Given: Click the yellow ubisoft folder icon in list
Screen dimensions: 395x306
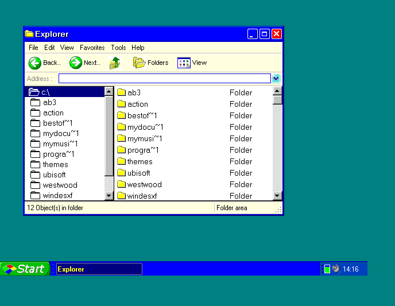Looking at the screenshot, I should [x=121, y=173].
